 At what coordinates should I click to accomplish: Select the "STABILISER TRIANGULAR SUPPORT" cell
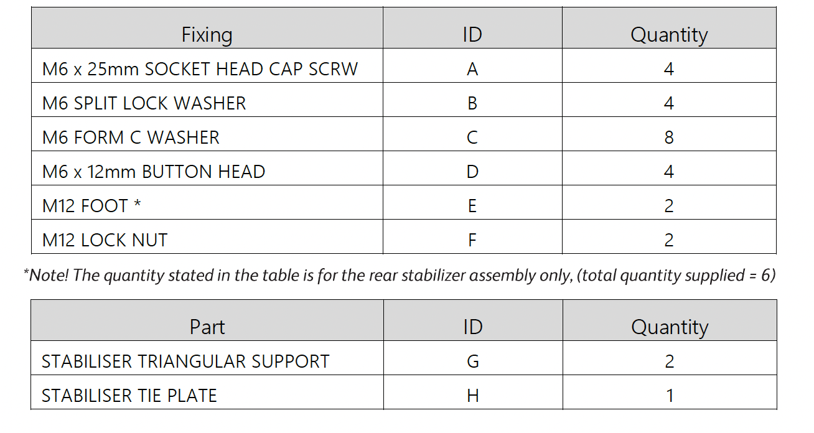pyautogui.click(x=185, y=361)
